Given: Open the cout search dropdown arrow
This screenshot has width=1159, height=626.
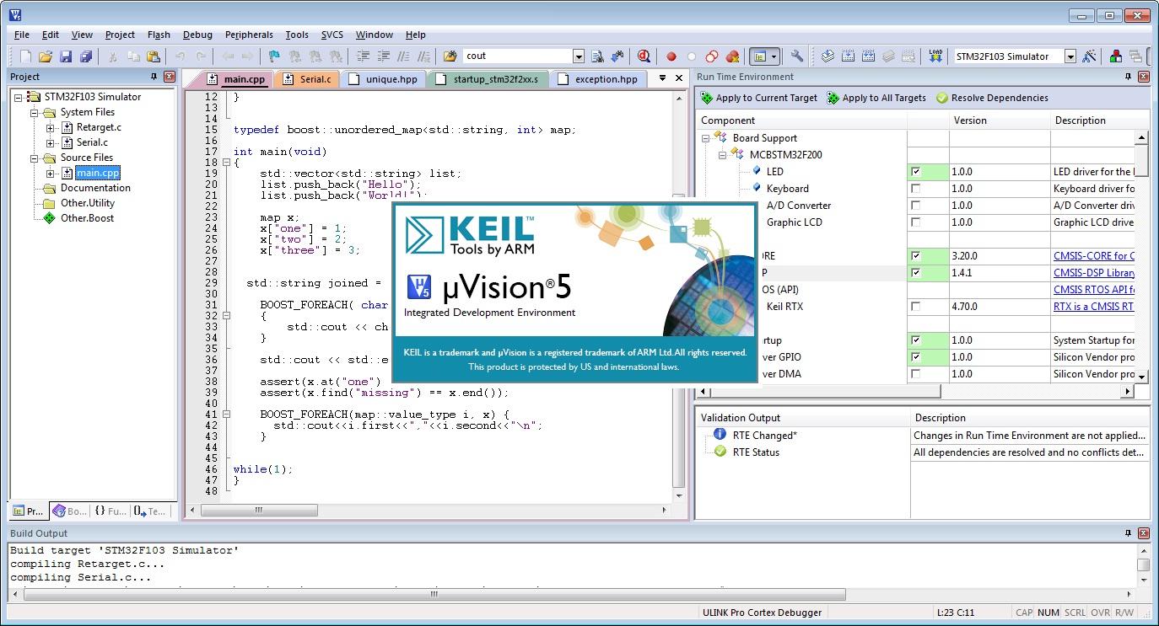Looking at the screenshot, I should [x=579, y=56].
